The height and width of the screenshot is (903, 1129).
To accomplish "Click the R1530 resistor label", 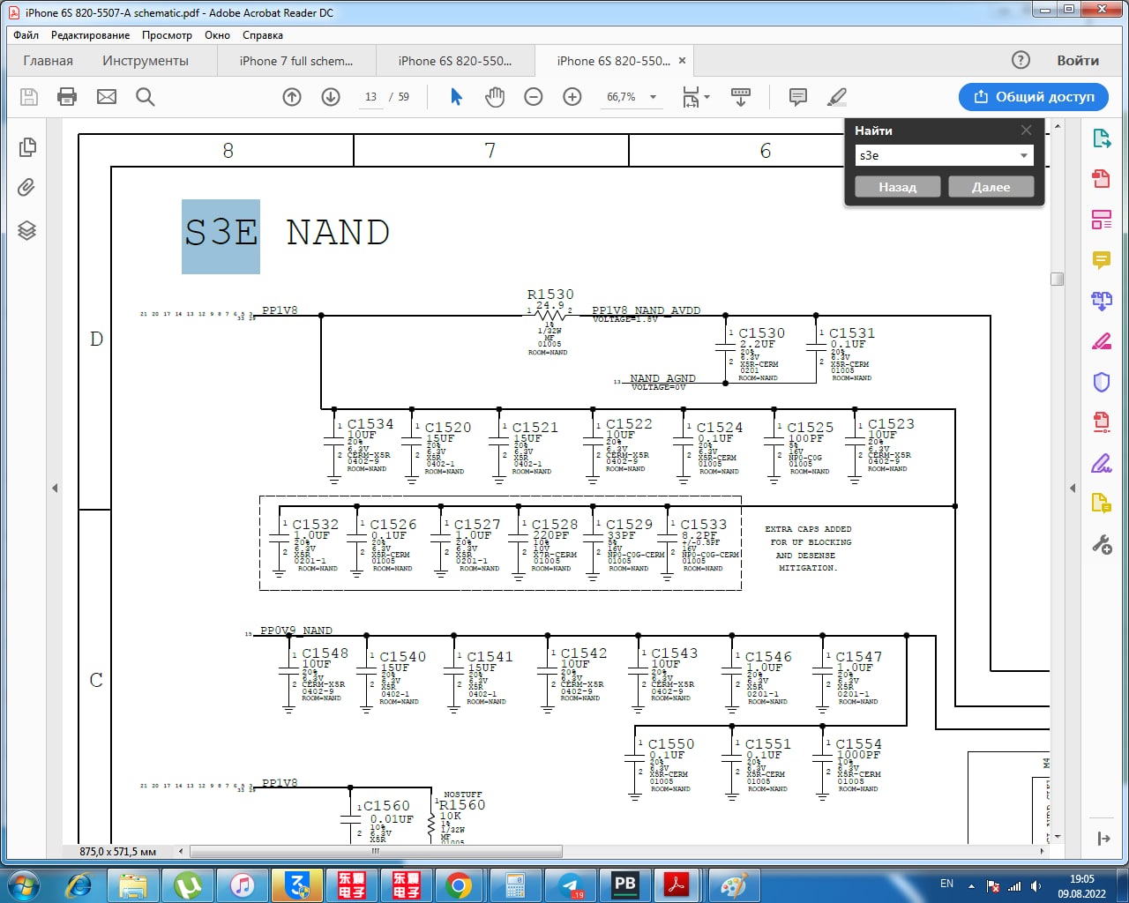I will click(550, 295).
